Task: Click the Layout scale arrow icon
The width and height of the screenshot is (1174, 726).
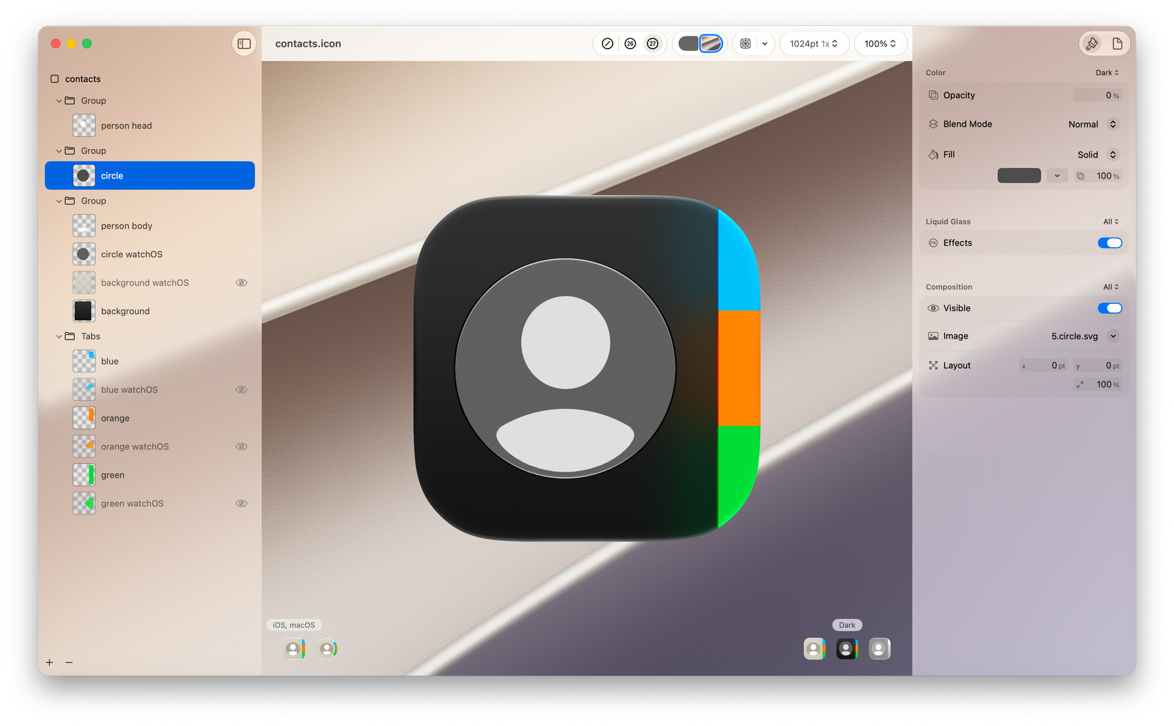Action: [1080, 385]
